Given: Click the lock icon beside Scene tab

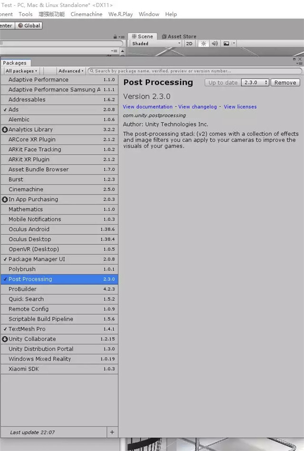Looking at the screenshot, I should pyautogui.click(x=115, y=37).
